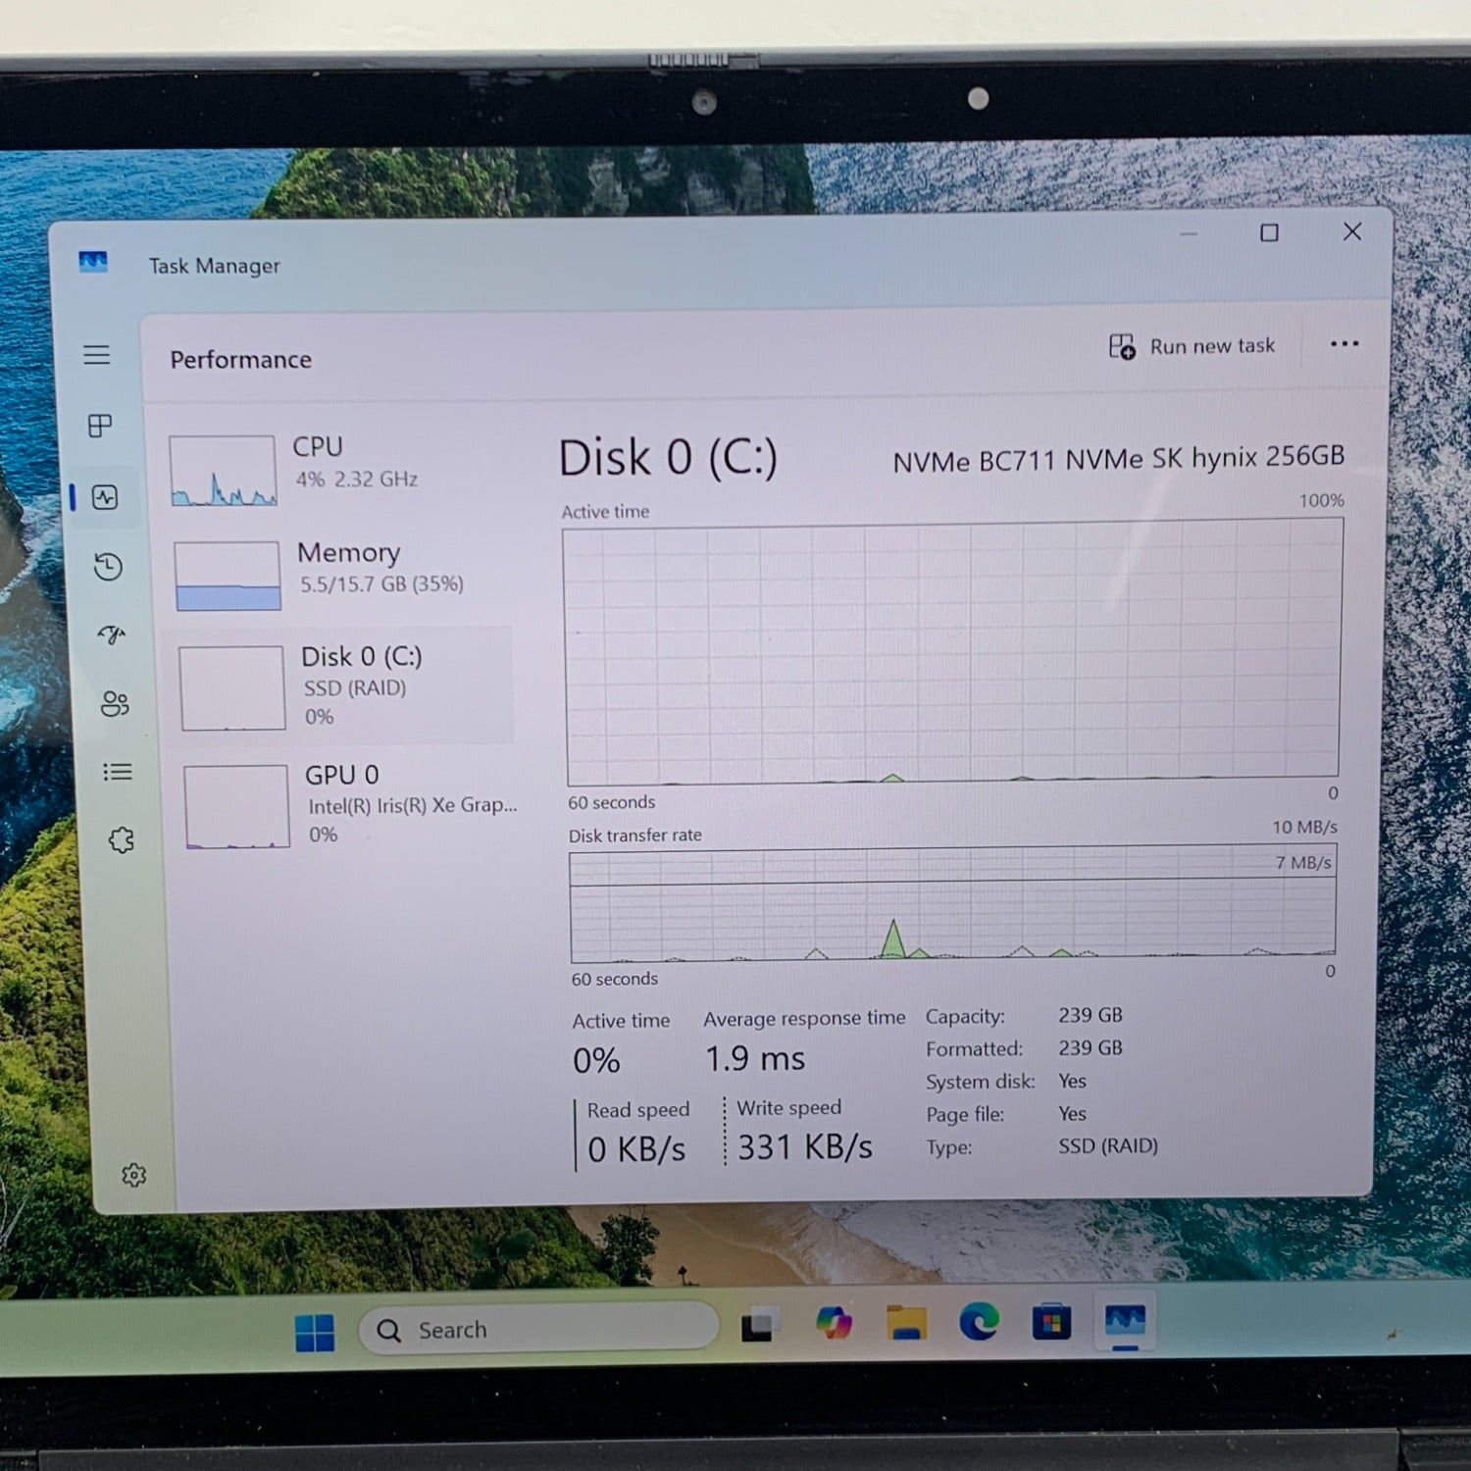Image resolution: width=1471 pixels, height=1471 pixels.
Task: Open the Startup apps page icon
Action: point(112,634)
